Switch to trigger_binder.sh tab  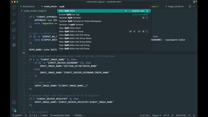click(175, 6)
